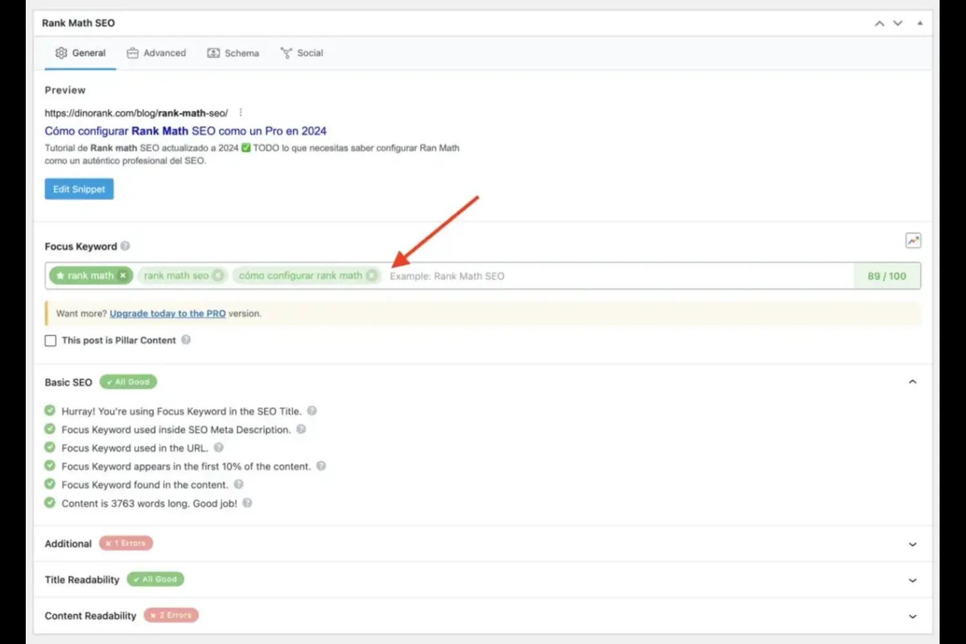This screenshot has width=966, height=644.
Task: Move the Rank Math SEO panel down
Action: click(x=898, y=23)
